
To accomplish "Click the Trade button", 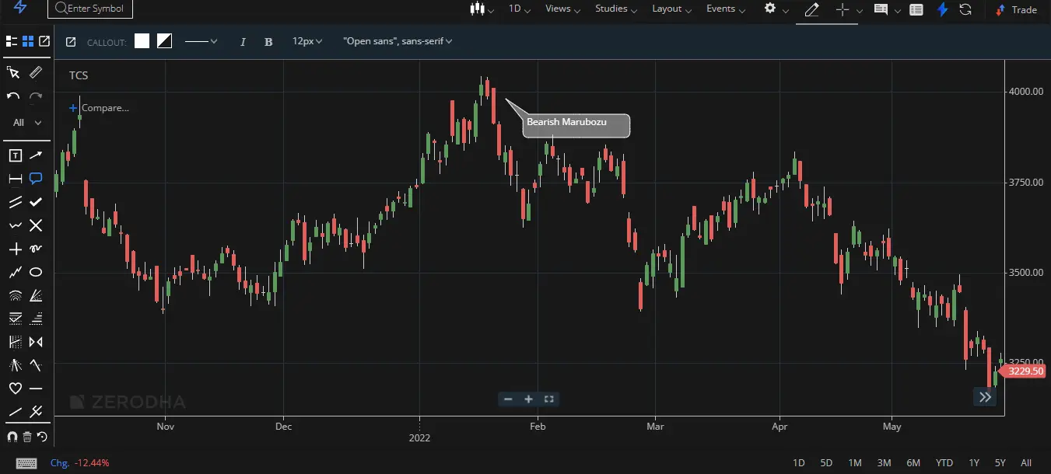I will 1016,9.
